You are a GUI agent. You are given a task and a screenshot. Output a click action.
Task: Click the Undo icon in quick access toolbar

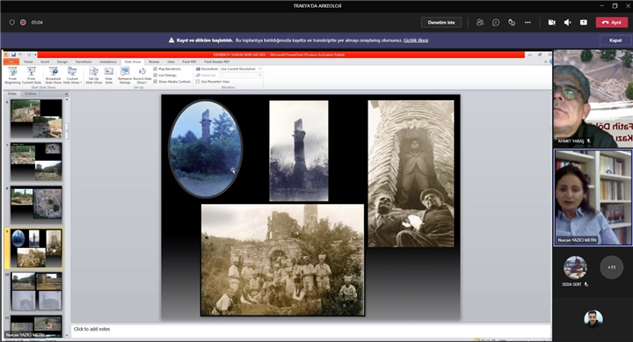(19, 55)
